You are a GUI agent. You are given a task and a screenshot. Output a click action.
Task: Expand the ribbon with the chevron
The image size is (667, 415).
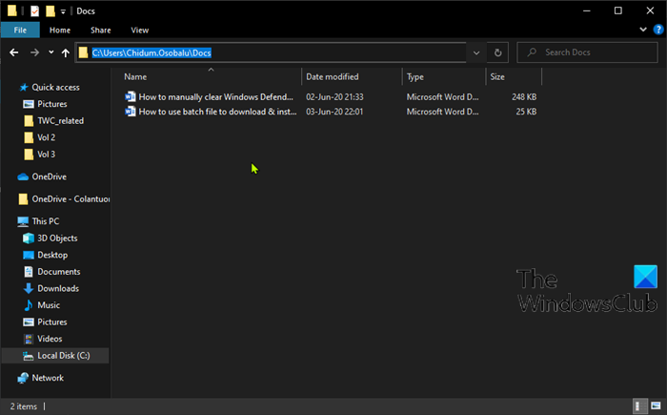[x=643, y=30]
